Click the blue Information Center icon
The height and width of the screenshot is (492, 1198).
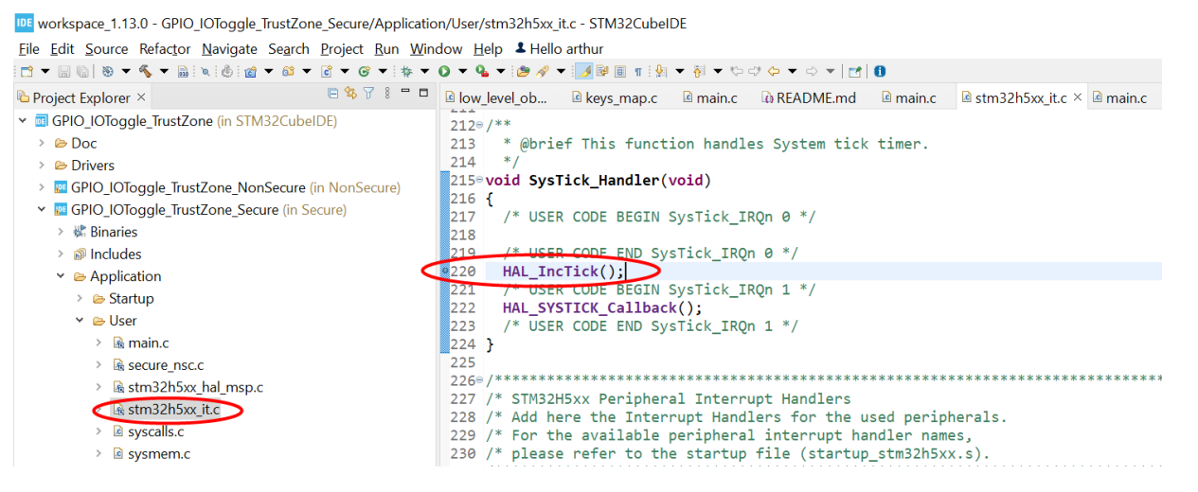(880, 71)
